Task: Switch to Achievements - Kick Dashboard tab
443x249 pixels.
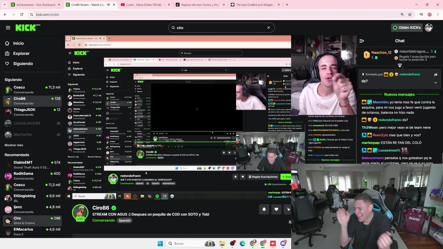Action: pyautogui.click(x=36, y=5)
